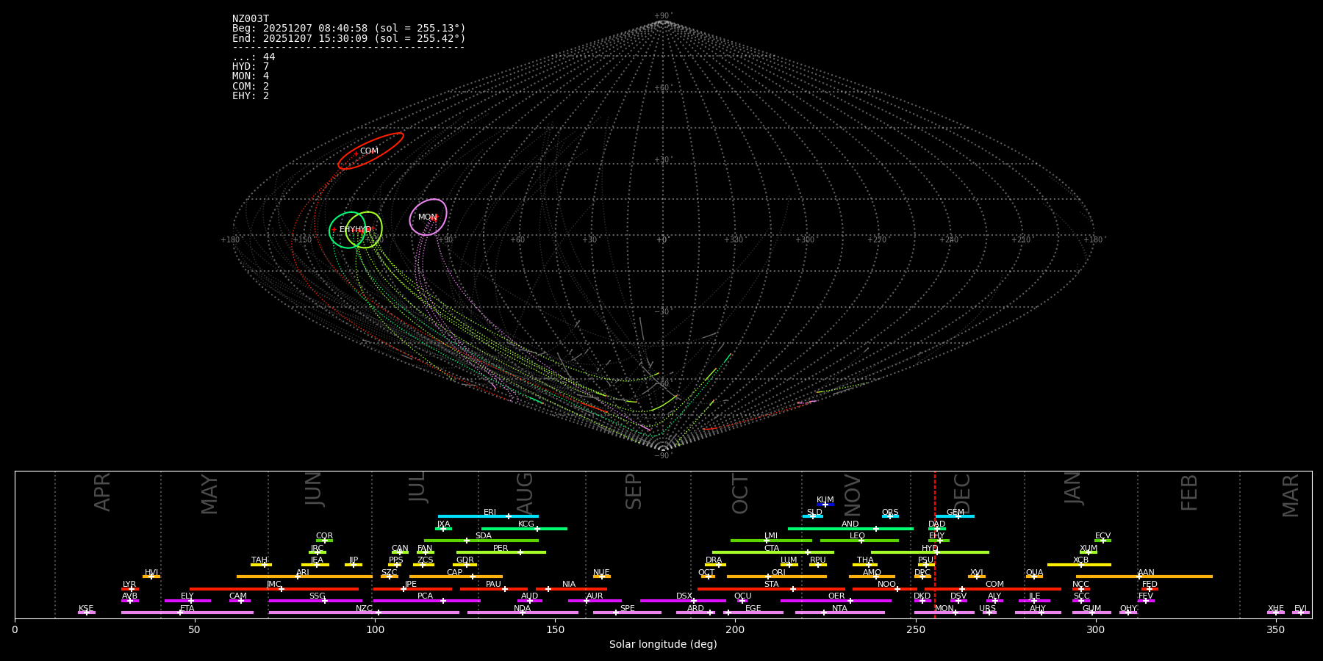Click the 'Solar longitude (deg)' axis title
This screenshot has height=661, width=1323.
pos(663,645)
